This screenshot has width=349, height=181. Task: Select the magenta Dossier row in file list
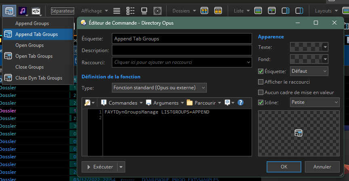click(x=8, y=111)
